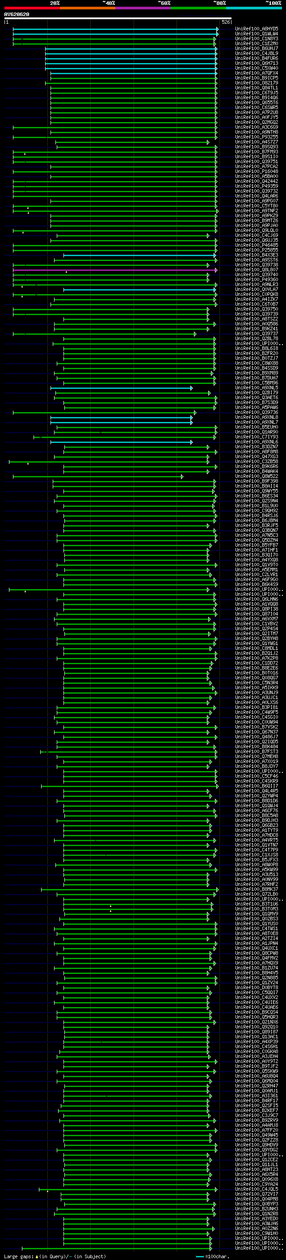Image resolution: width=286 pixels, height=1260 pixels.
Task: Select label UniRef100_P16048
Action: coord(257,171)
